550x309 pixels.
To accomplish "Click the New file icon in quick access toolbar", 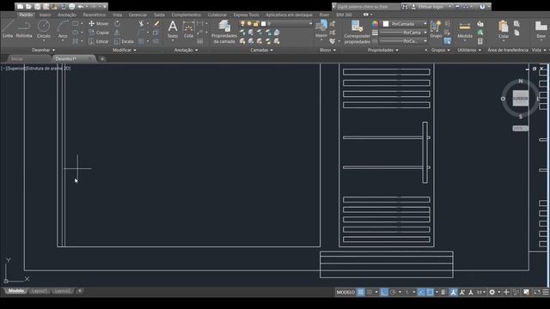I will (x=20, y=6).
